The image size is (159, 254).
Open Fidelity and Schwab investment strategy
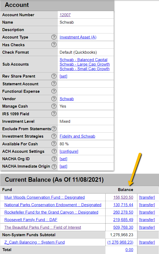click(x=77, y=136)
